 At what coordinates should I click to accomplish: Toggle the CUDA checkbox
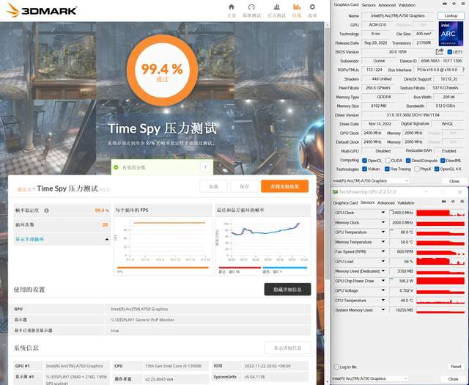click(388, 161)
